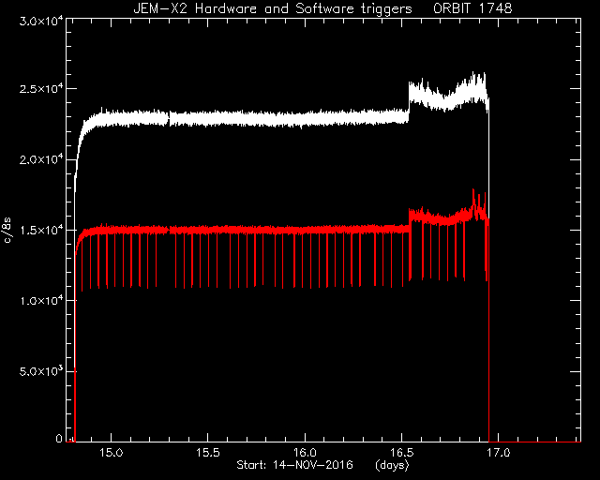Click the small gap in the white curve
The width and height of the screenshot is (600, 480).
coord(169,119)
